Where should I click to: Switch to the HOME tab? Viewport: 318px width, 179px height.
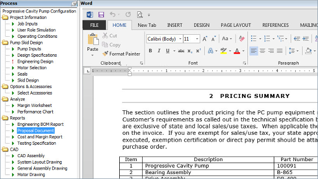pyautogui.click(x=119, y=25)
